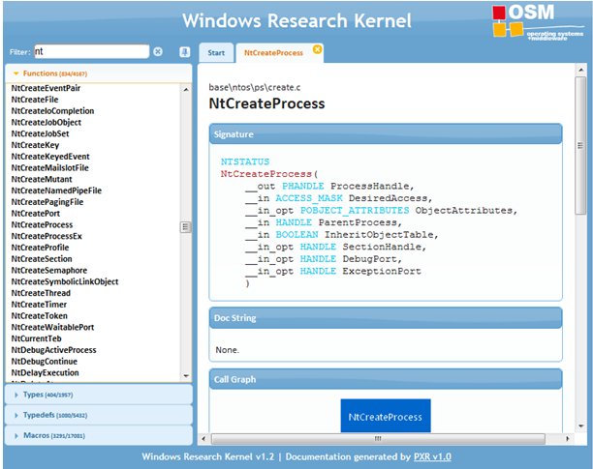
Task: Click the NtCreateProcess node in Call Graph
Action: (x=386, y=416)
